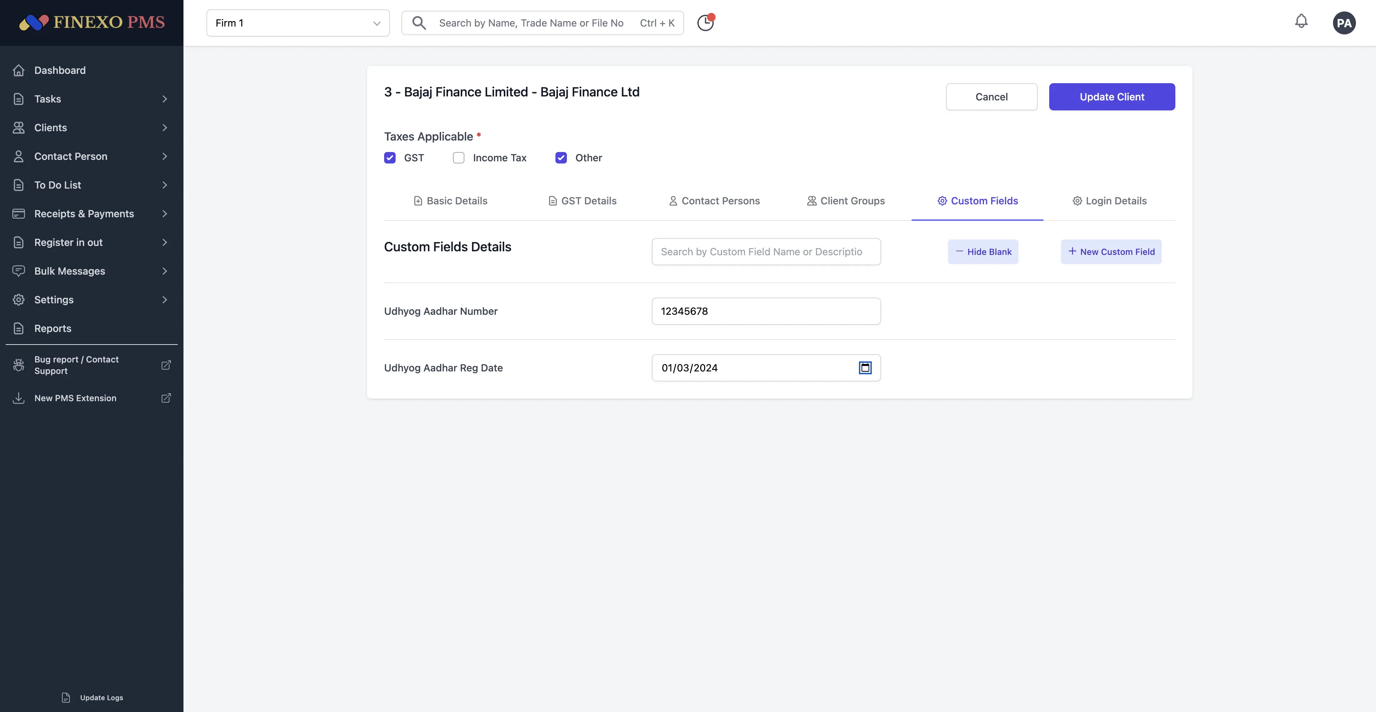Check the Income Tax checkbox
This screenshot has height=712, width=1376.
pos(459,158)
